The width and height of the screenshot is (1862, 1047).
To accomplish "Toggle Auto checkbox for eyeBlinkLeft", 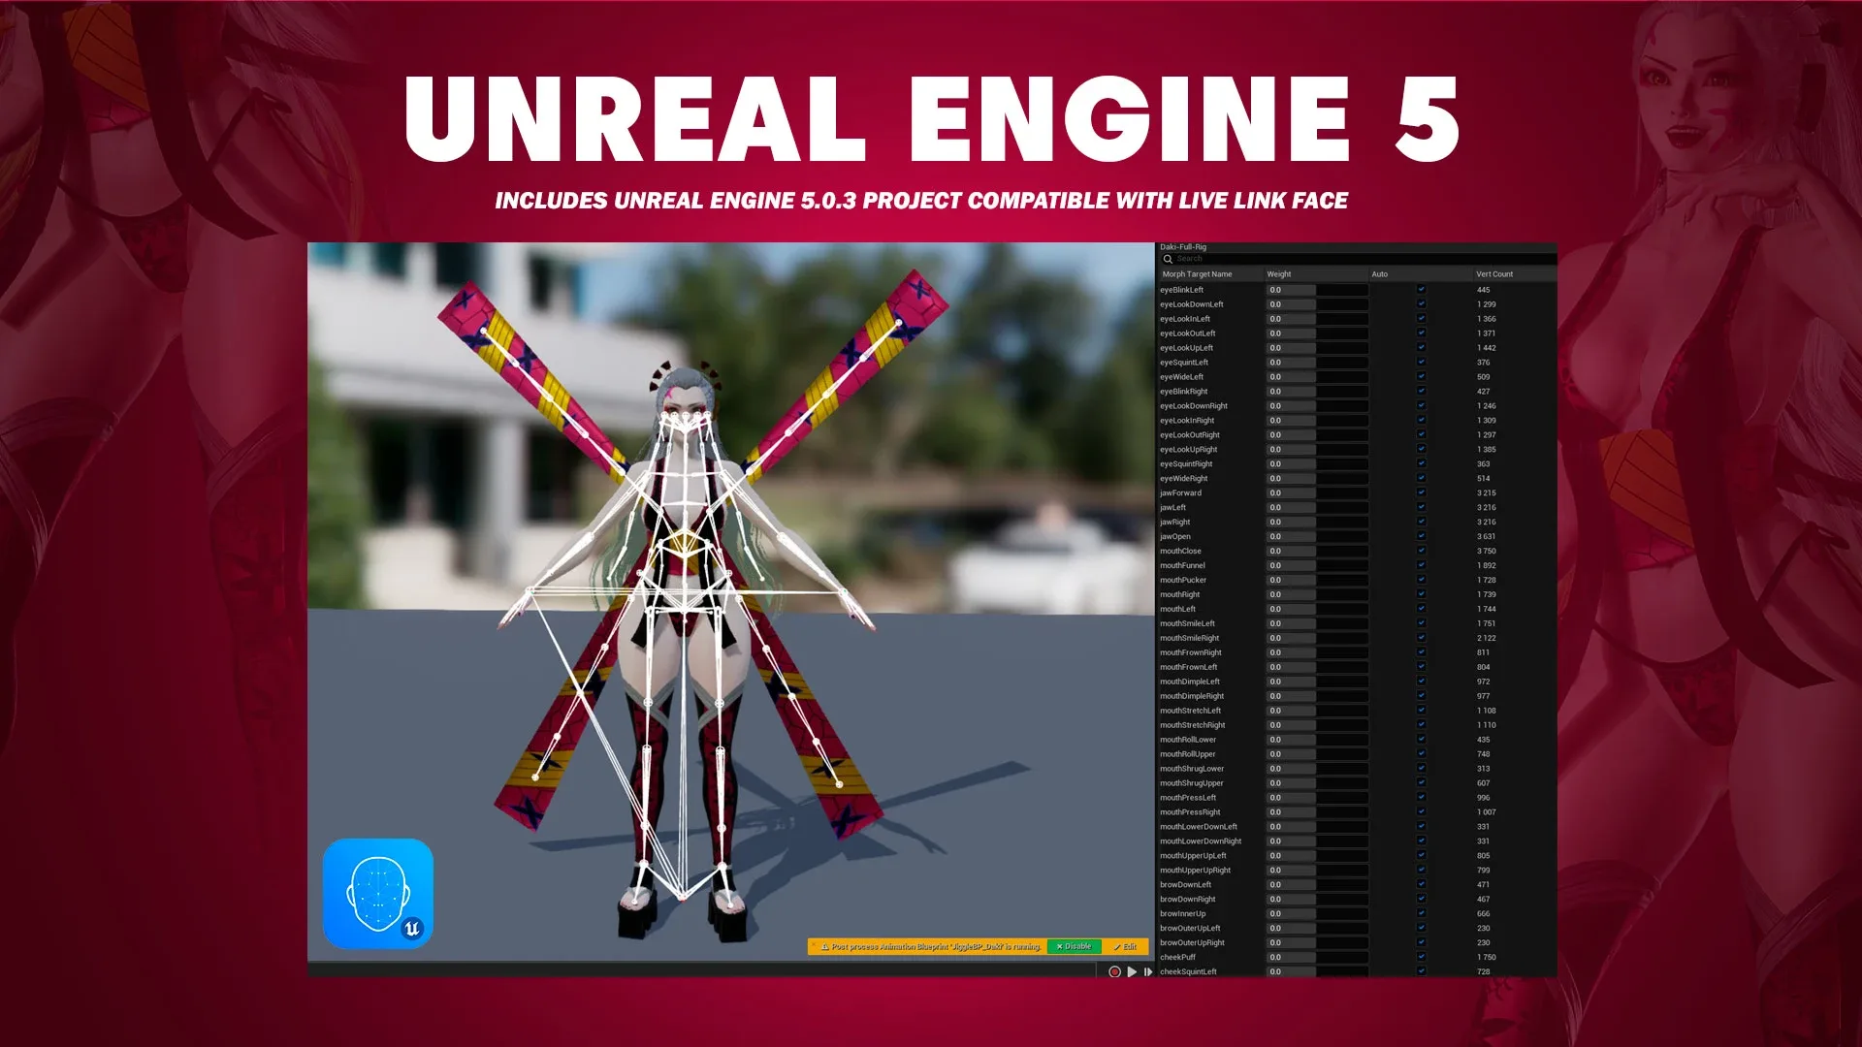I will pos(1421,290).
